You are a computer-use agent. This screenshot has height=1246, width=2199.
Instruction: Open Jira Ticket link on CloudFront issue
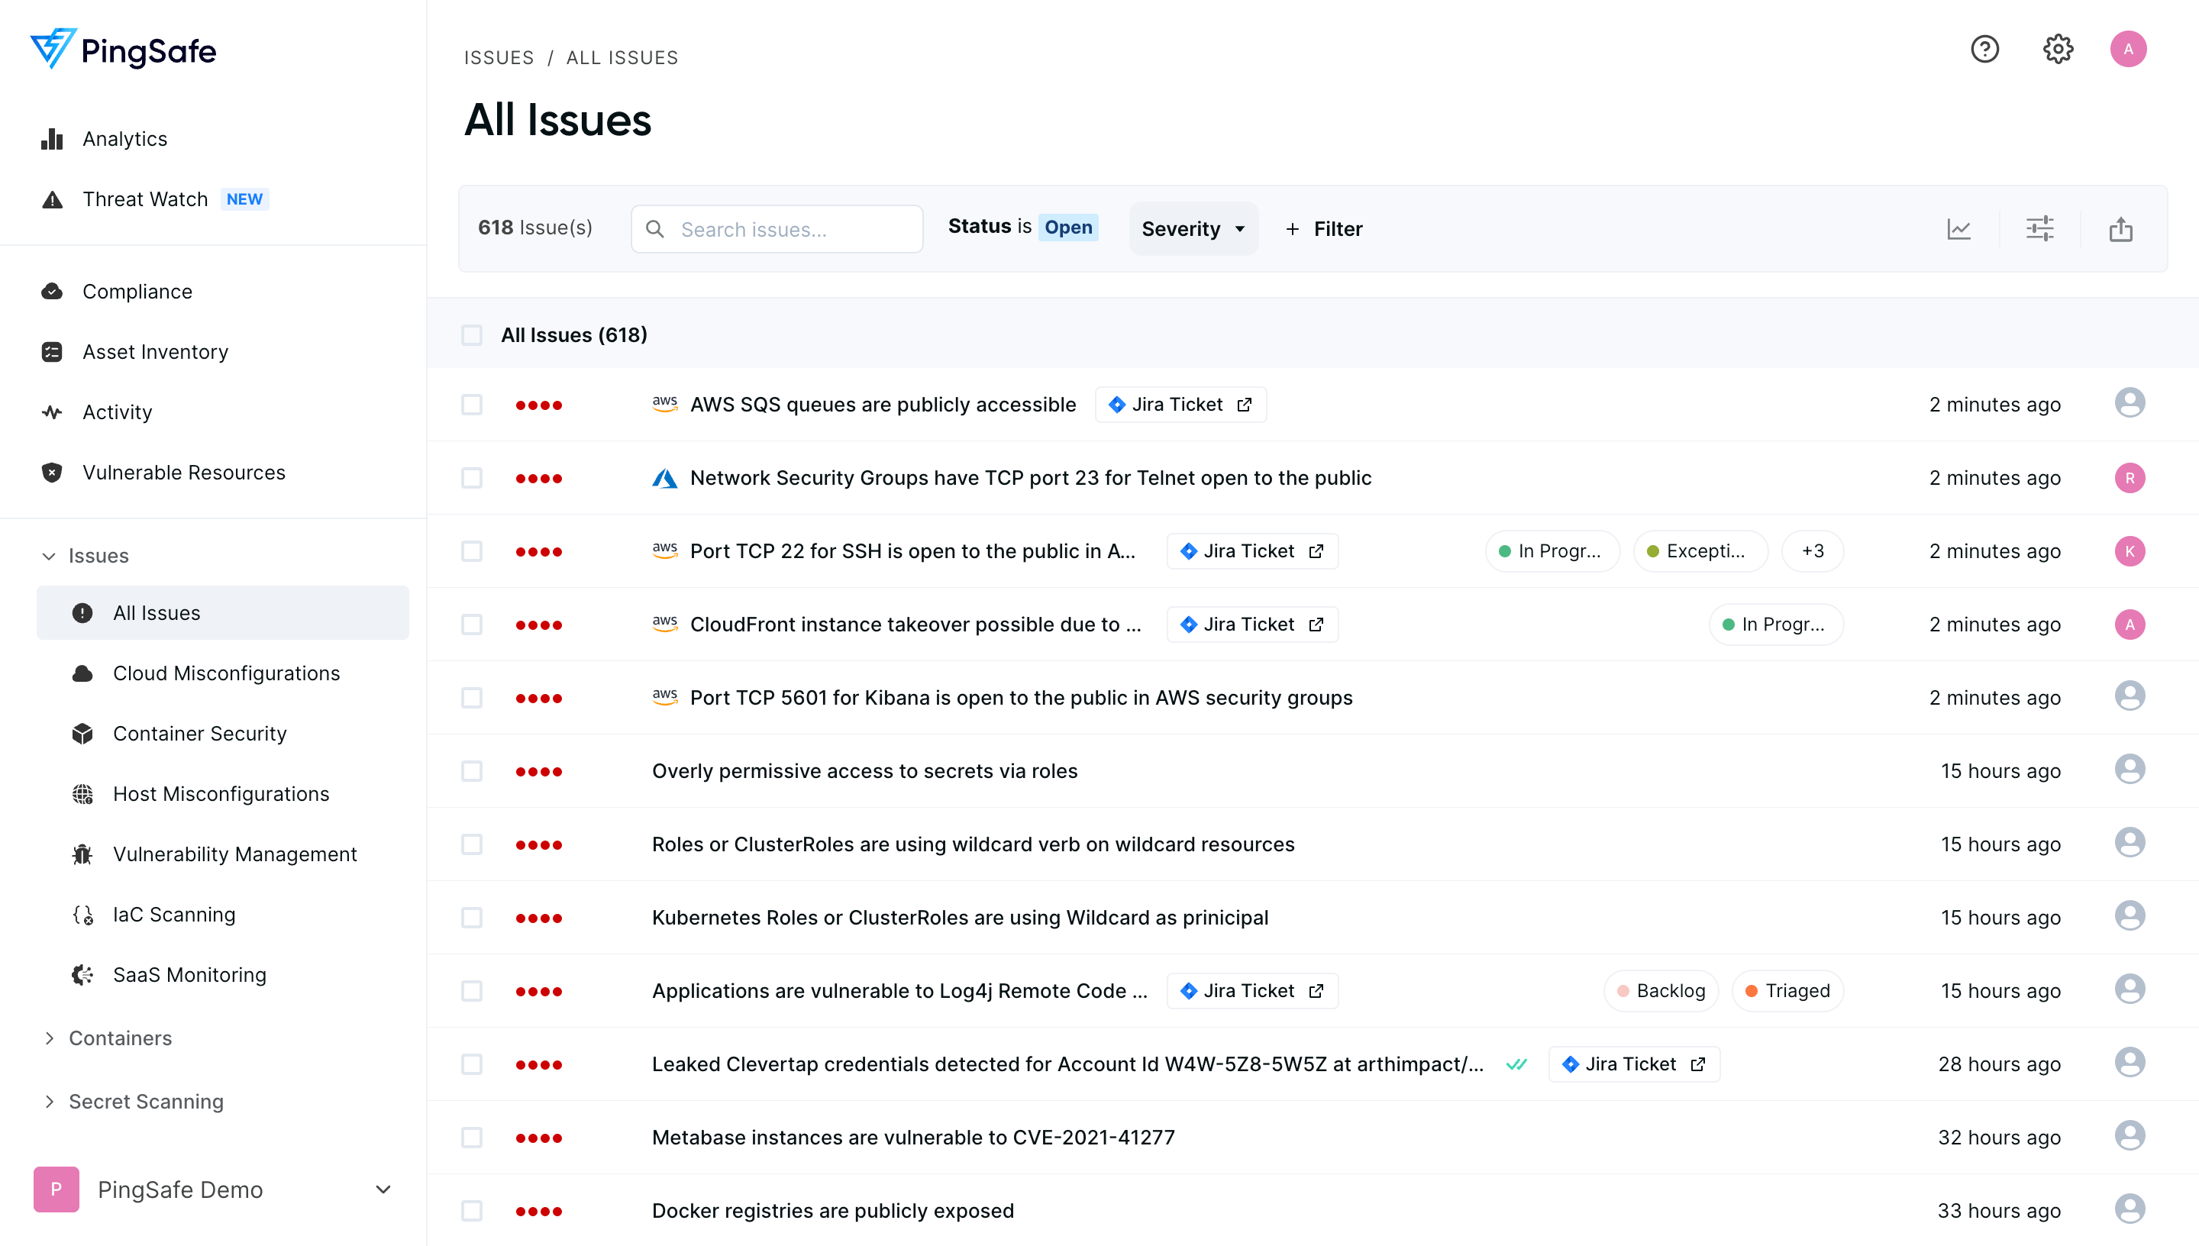(x=1251, y=625)
